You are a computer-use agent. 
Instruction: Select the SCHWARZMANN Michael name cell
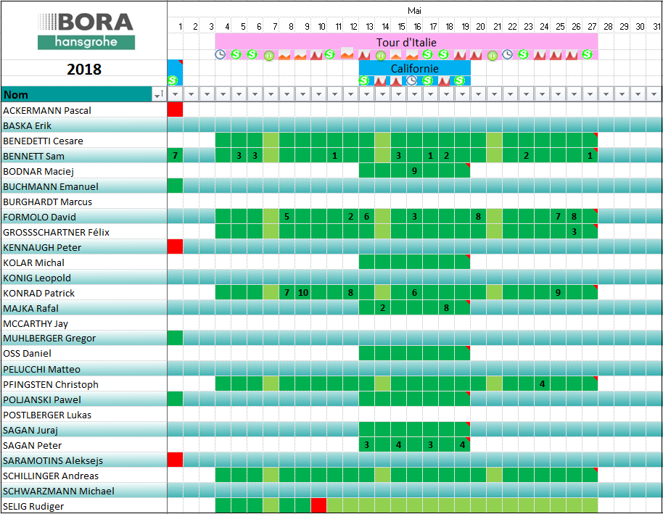coord(83,490)
